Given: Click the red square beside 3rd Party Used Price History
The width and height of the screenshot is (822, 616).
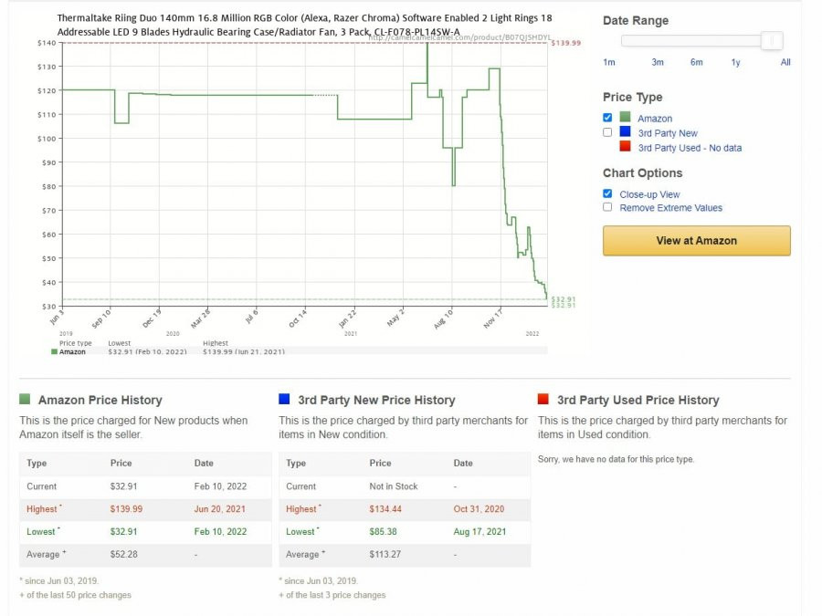Looking at the screenshot, I should 543,399.
